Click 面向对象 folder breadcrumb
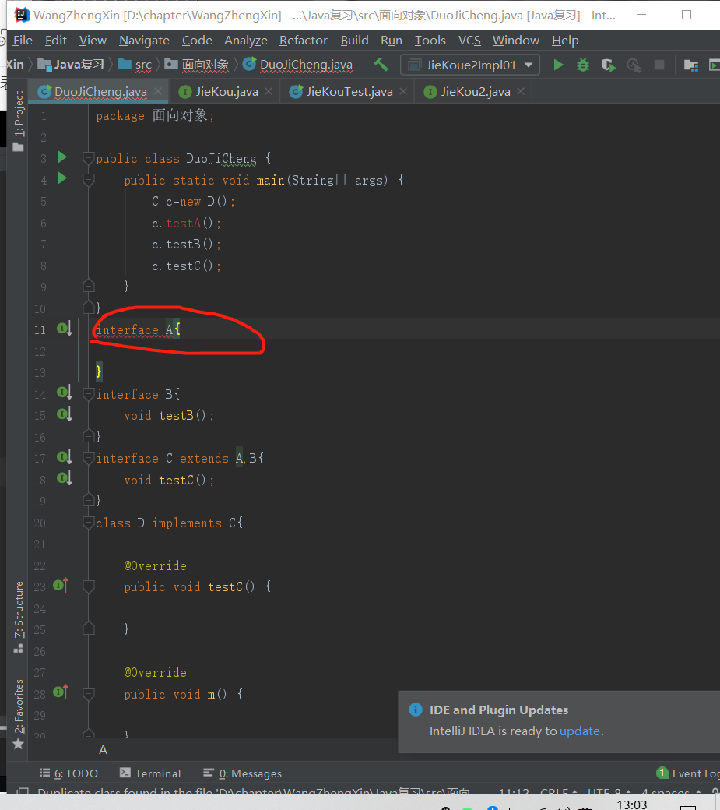Screen dimensions: 720x810 click(197, 65)
